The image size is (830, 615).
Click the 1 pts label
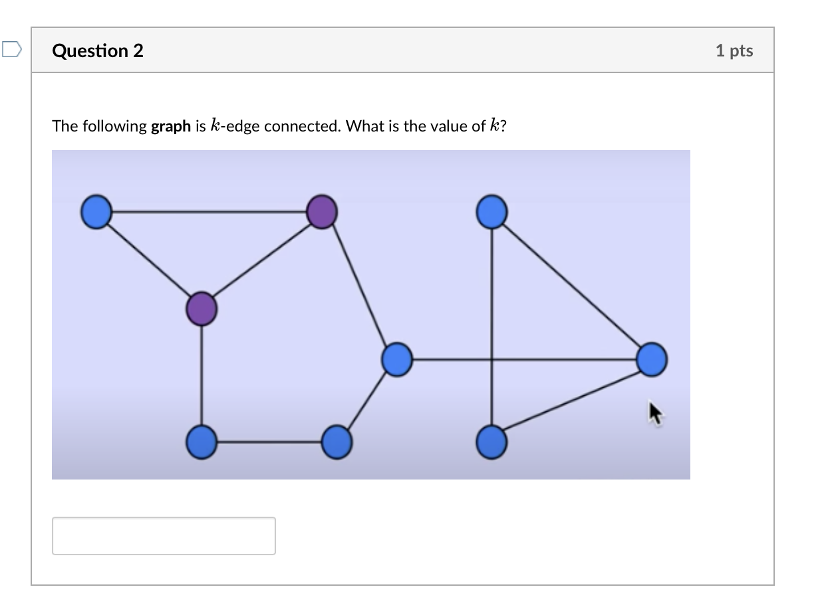(734, 50)
